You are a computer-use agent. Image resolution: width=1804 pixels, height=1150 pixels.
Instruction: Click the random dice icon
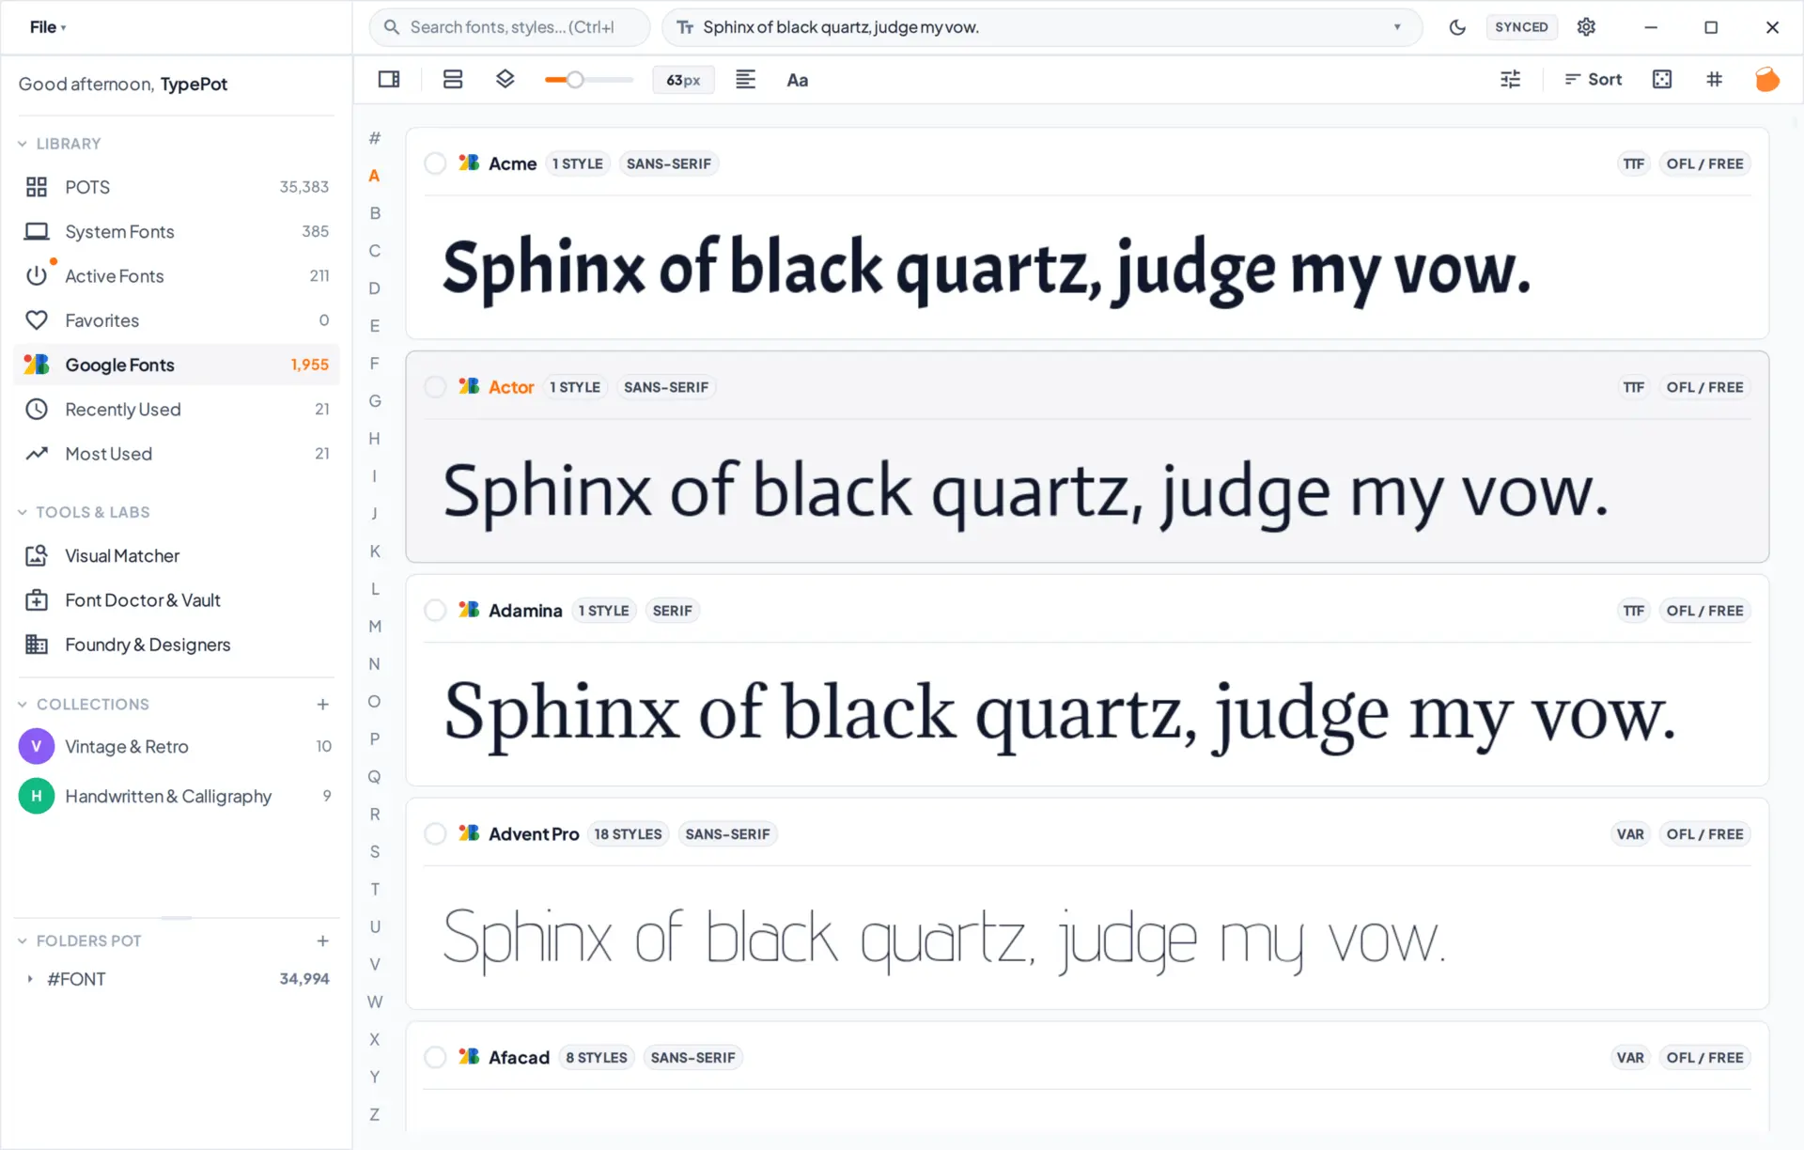click(1662, 80)
